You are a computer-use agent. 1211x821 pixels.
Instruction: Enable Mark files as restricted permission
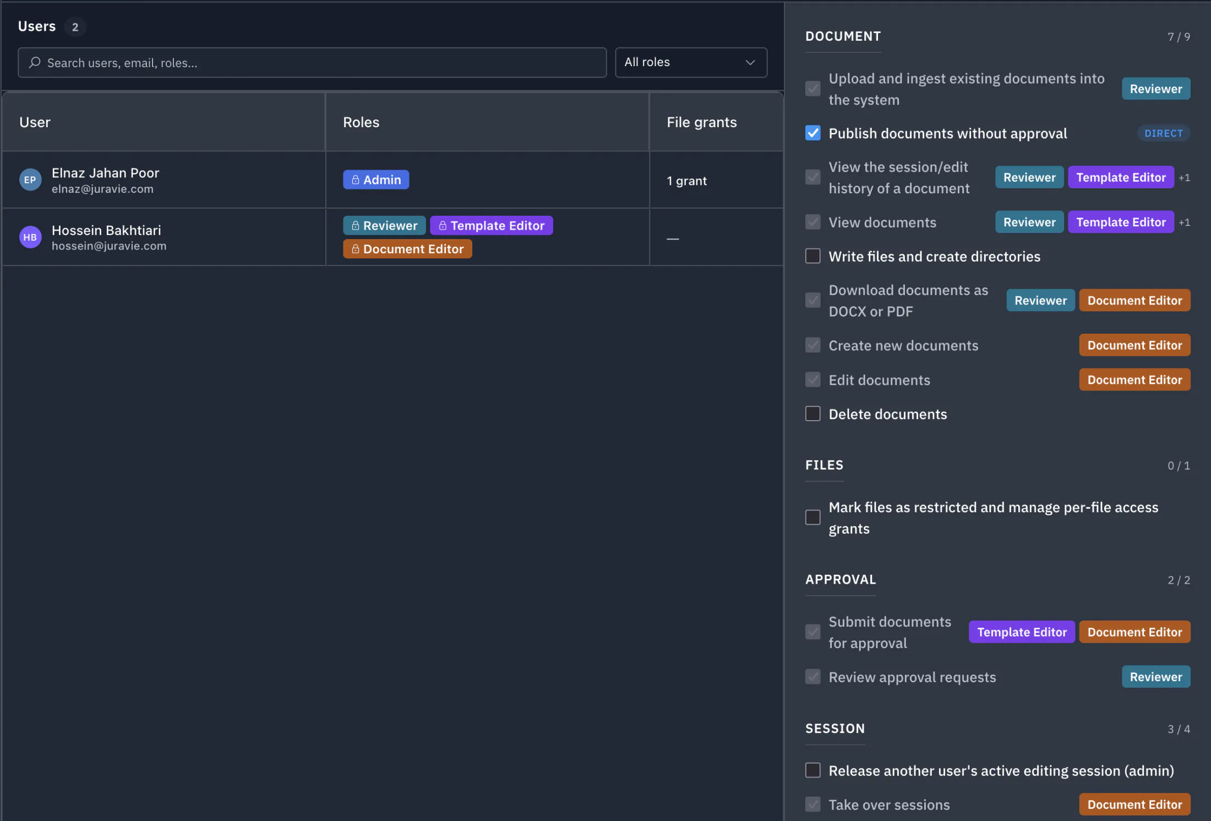point(813,518)
